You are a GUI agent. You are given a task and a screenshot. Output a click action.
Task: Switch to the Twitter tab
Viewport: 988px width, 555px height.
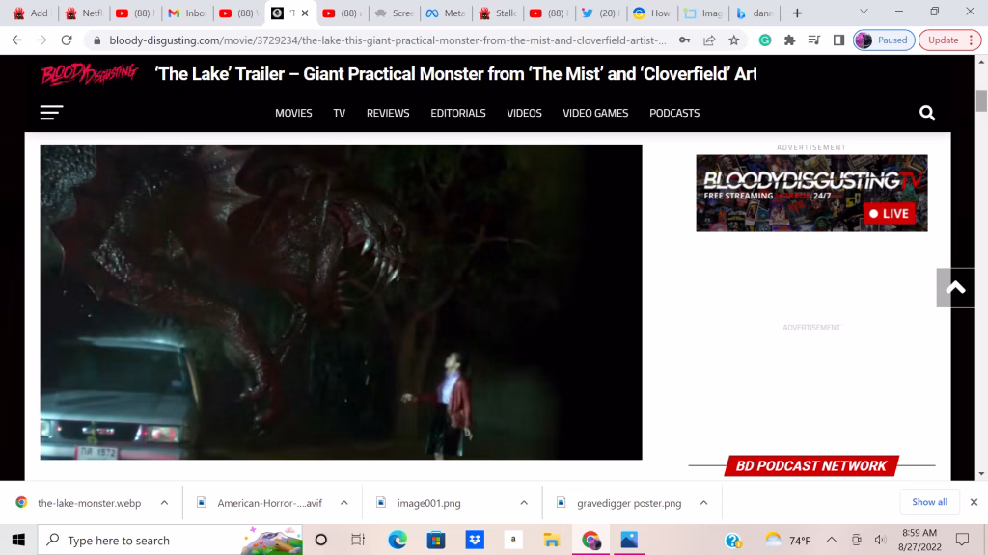(600, 13)
